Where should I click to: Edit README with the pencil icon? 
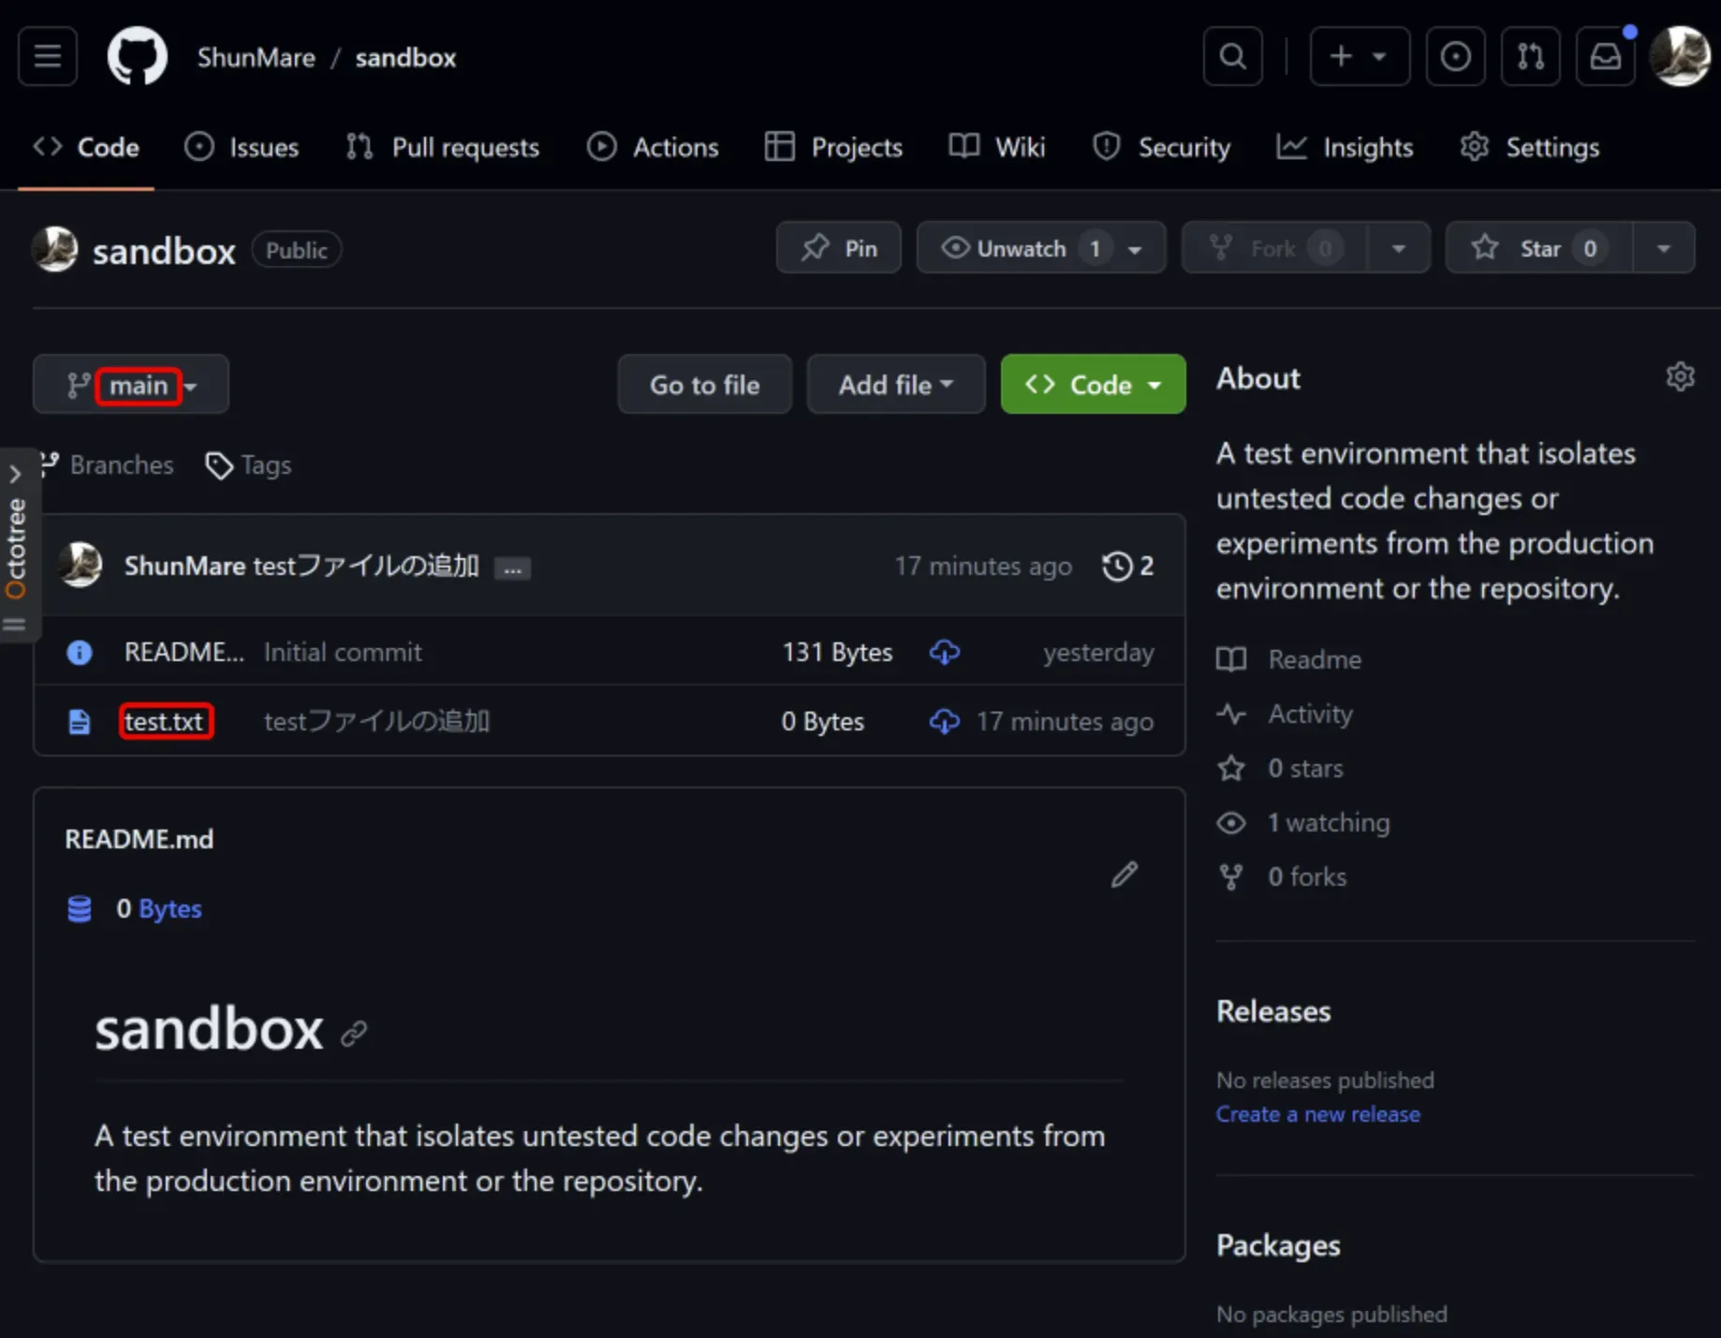[1125, 875]
